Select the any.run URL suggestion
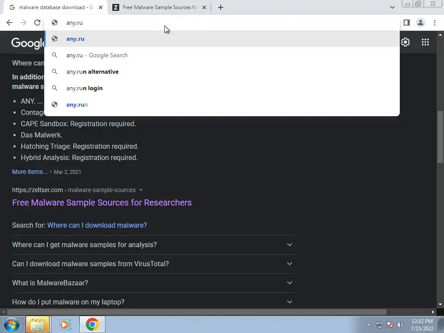444x333 pixels. [x=222, y=104]
